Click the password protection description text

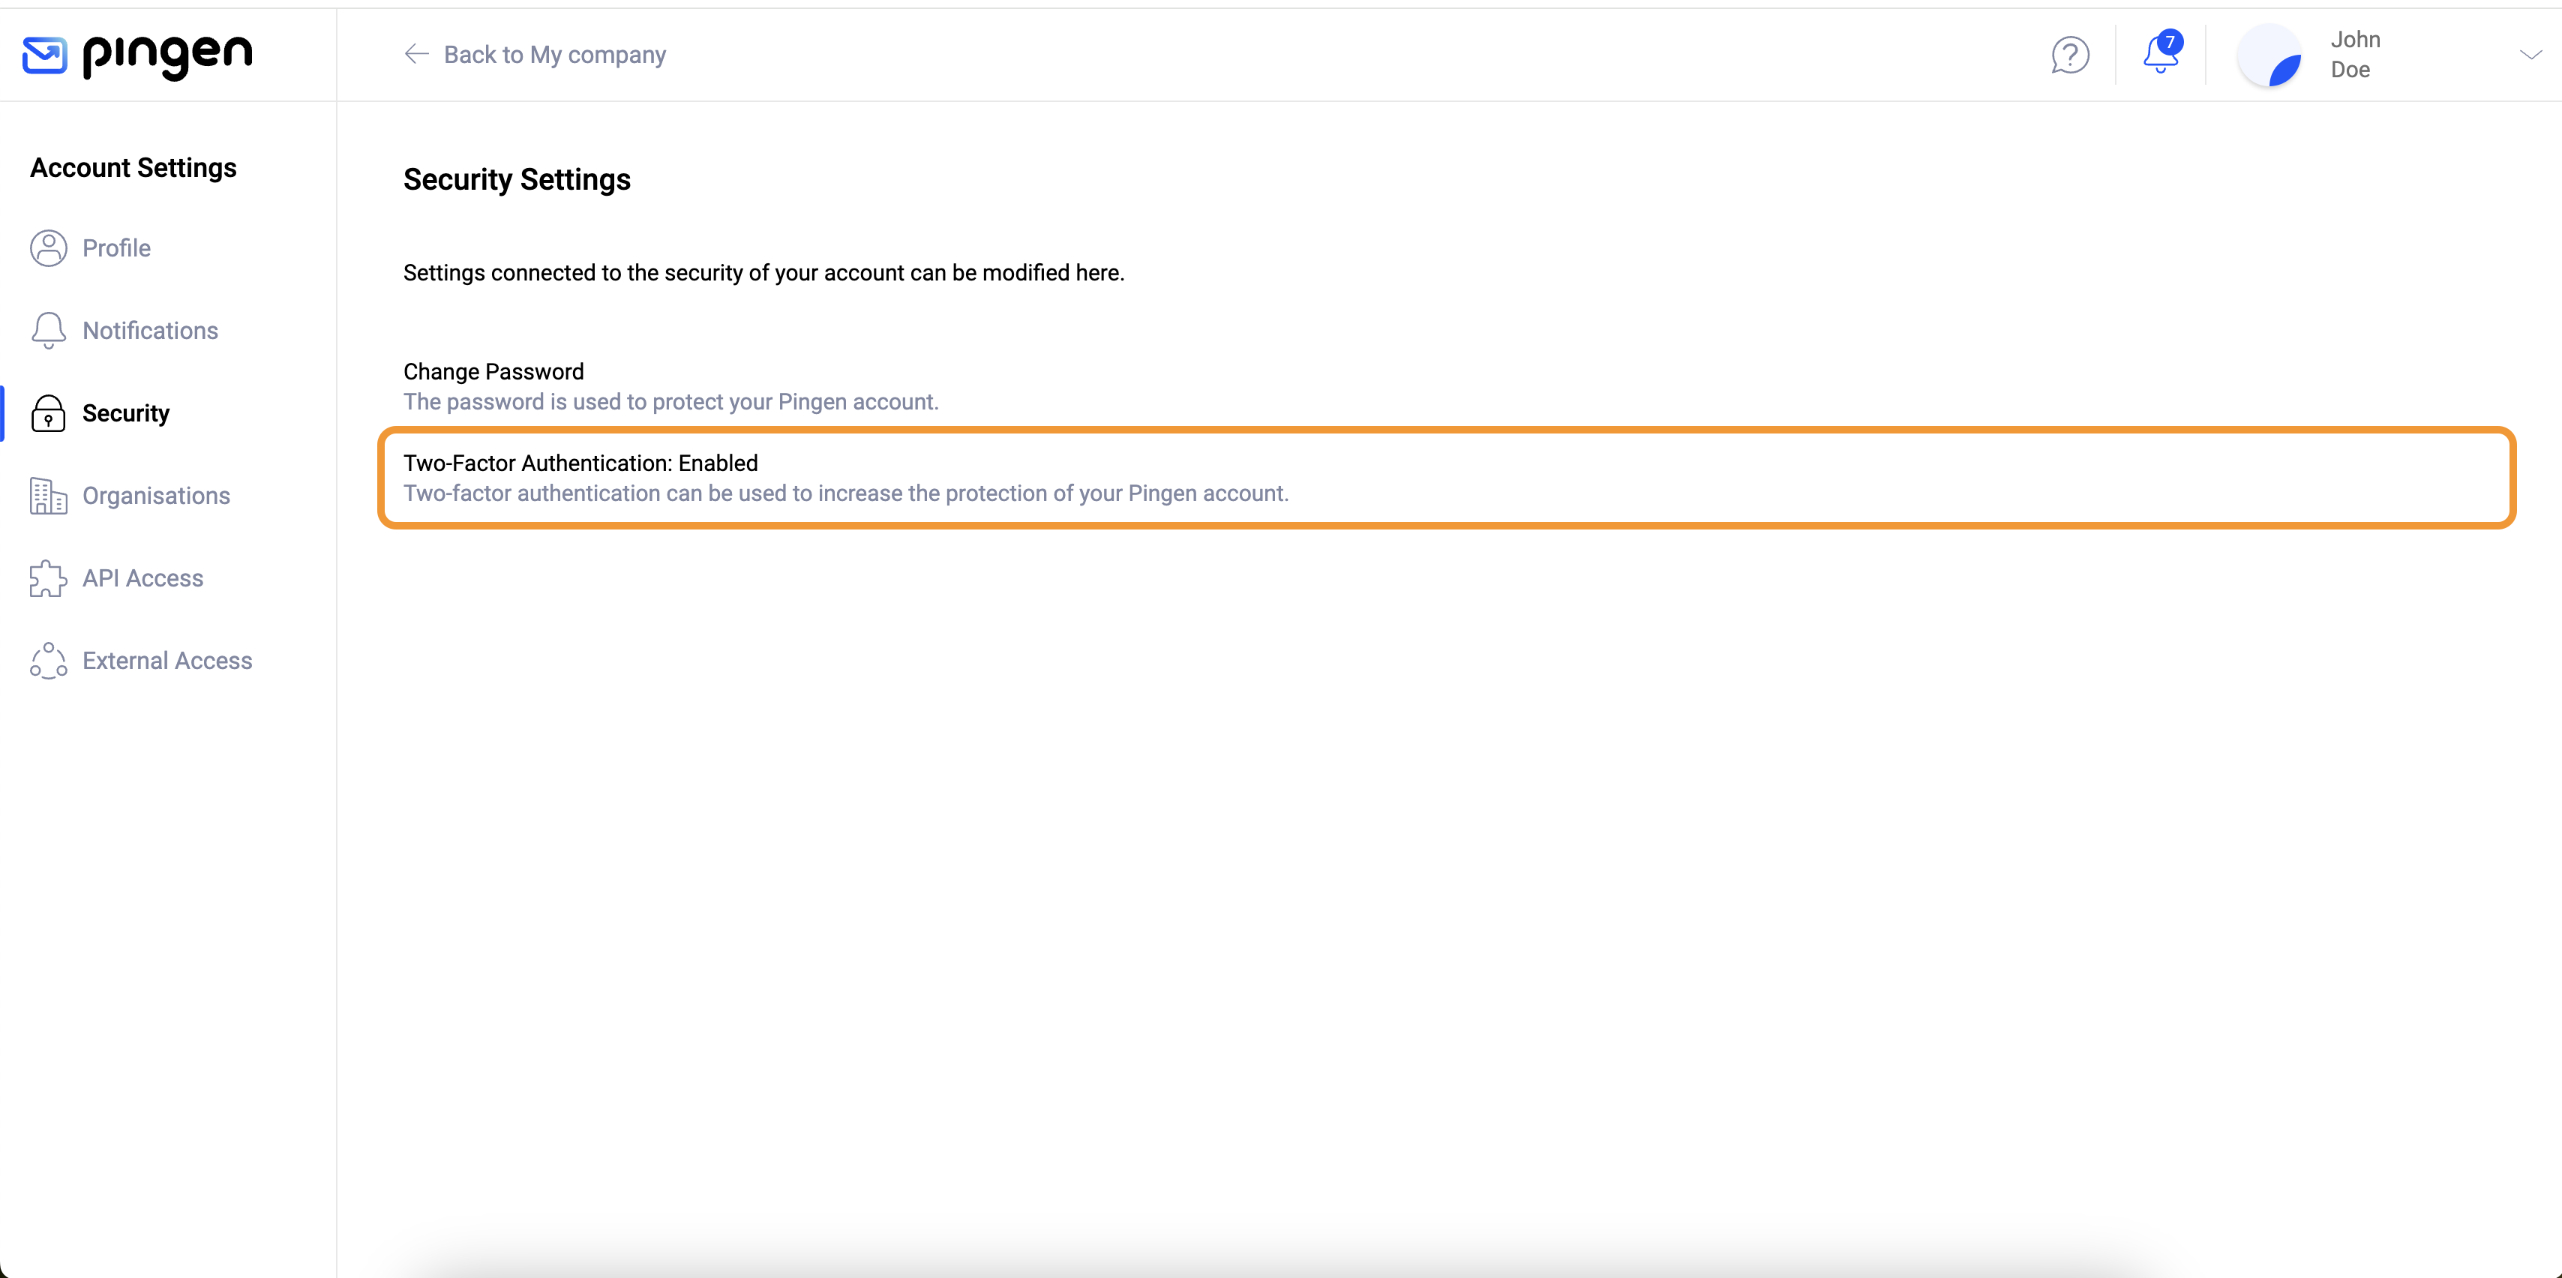670,402
